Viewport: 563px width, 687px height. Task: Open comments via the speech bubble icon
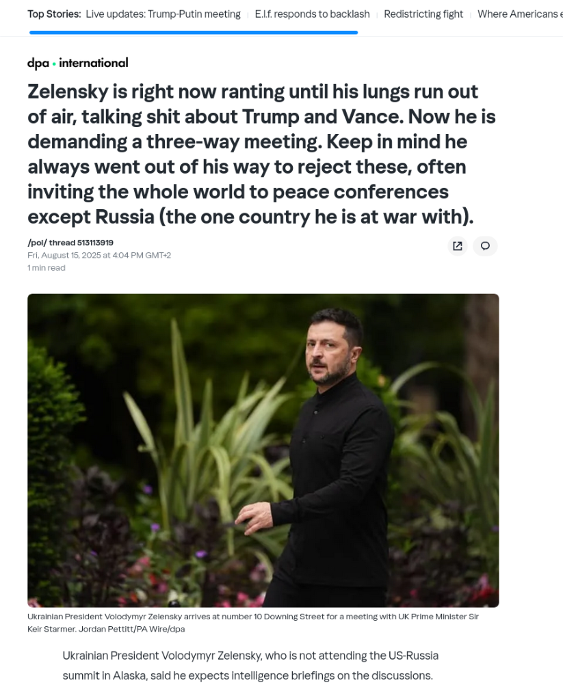tap(485, 246)
